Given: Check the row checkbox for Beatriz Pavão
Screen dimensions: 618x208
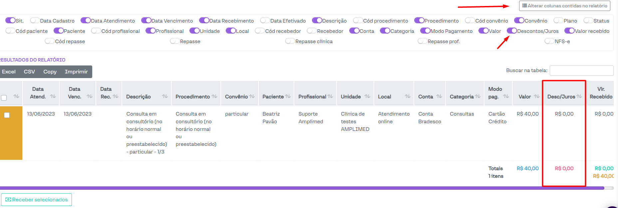Looking at the screenshot, I should pos(7,115).
